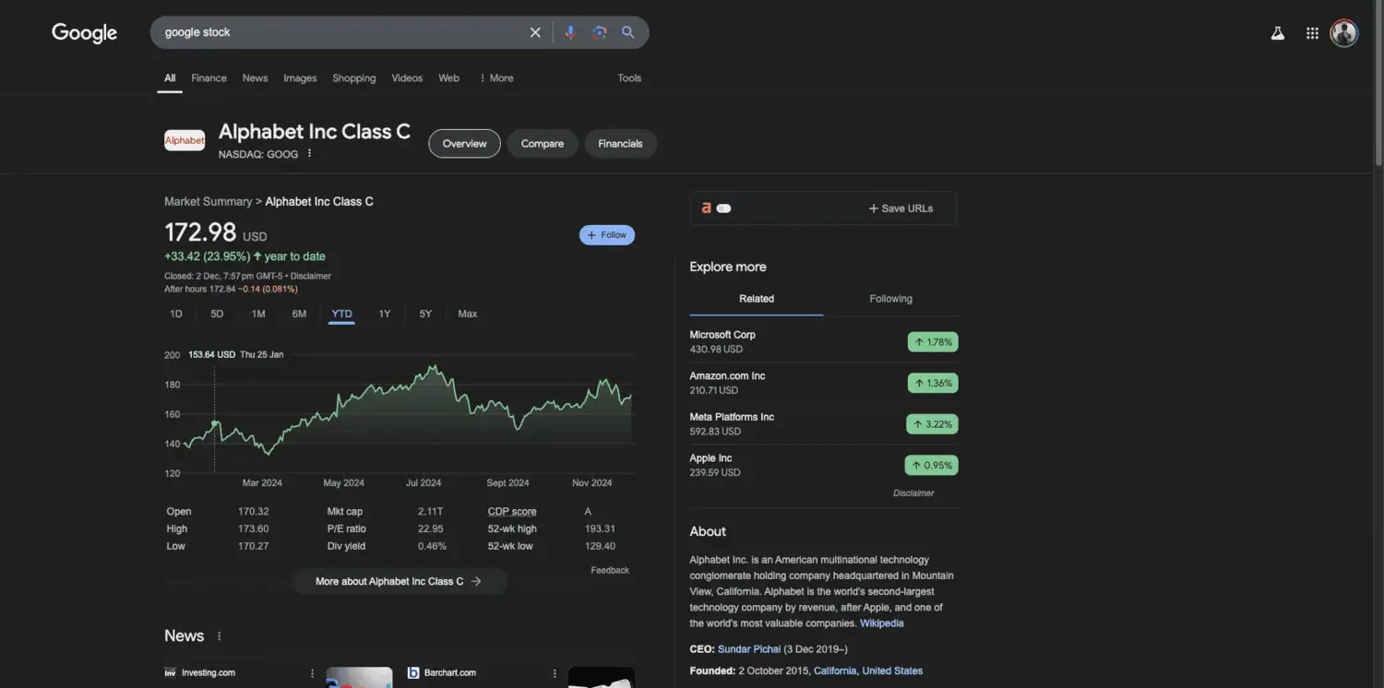Click the Feedback link below chart
Screen dimensions: 1384x688
pyautogui.click(x=610, y=571)
